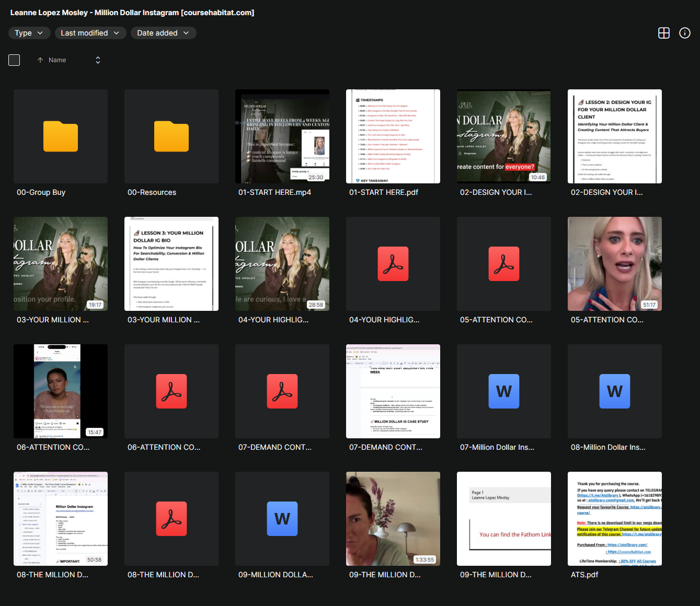The width and height of the screenshot is (700, 606).
Task: Play the 08-THE MILLION D video lasting 50:58
Action: tap(61, 519)
